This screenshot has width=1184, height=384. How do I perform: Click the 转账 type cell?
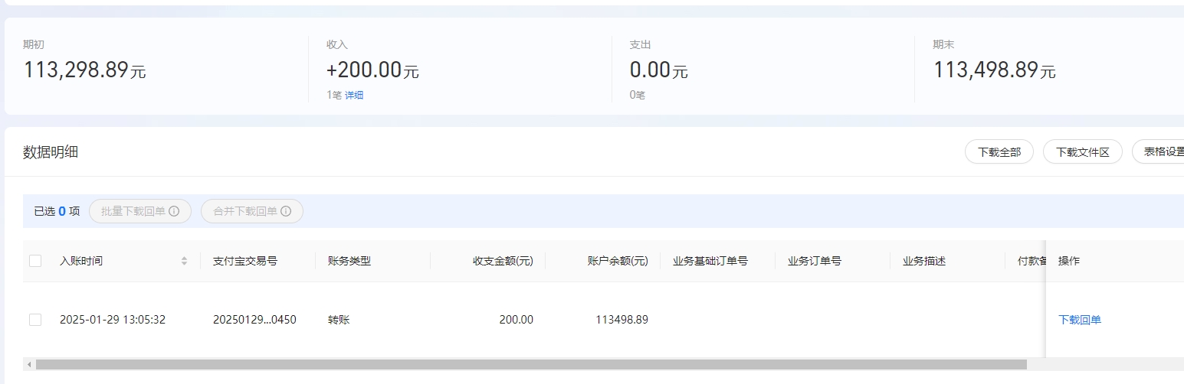click(339, 320)
